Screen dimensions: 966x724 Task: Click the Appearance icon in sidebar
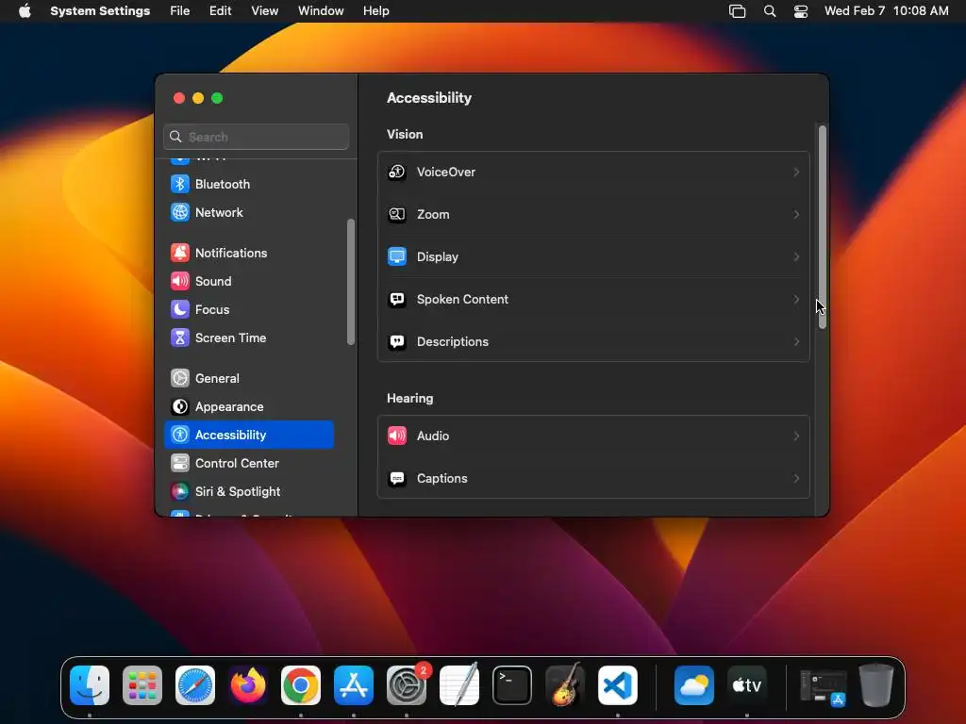[180, 407]
